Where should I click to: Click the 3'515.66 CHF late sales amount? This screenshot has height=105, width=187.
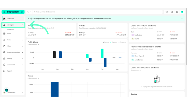tap(70, 35)
